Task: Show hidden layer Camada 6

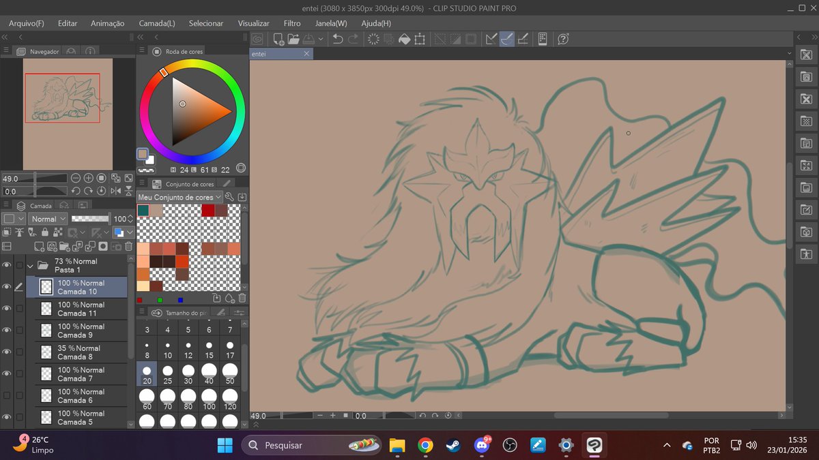Action: click(7, 395)
